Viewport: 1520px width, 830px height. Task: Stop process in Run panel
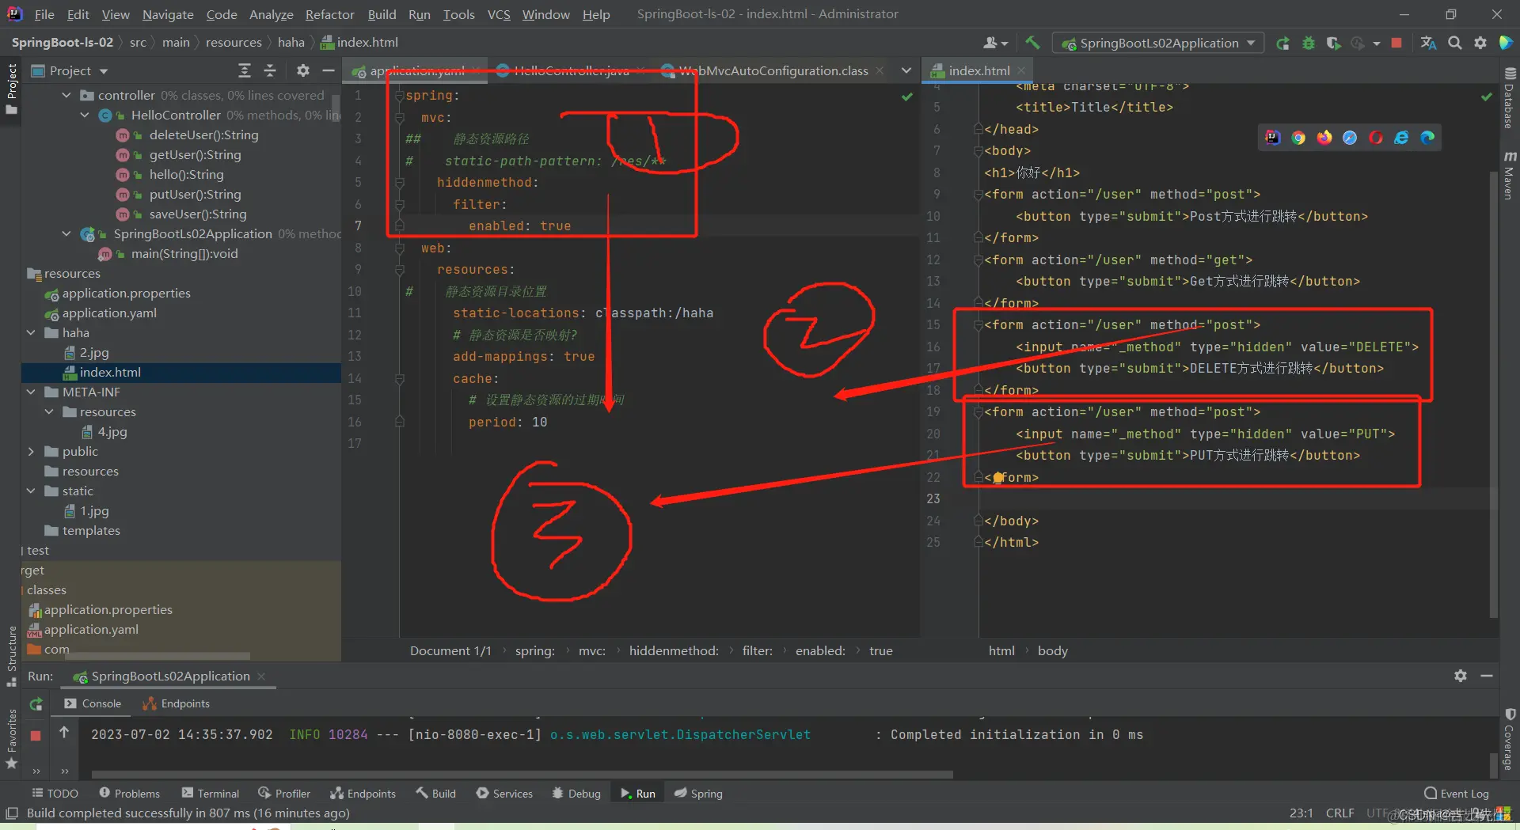36,735
